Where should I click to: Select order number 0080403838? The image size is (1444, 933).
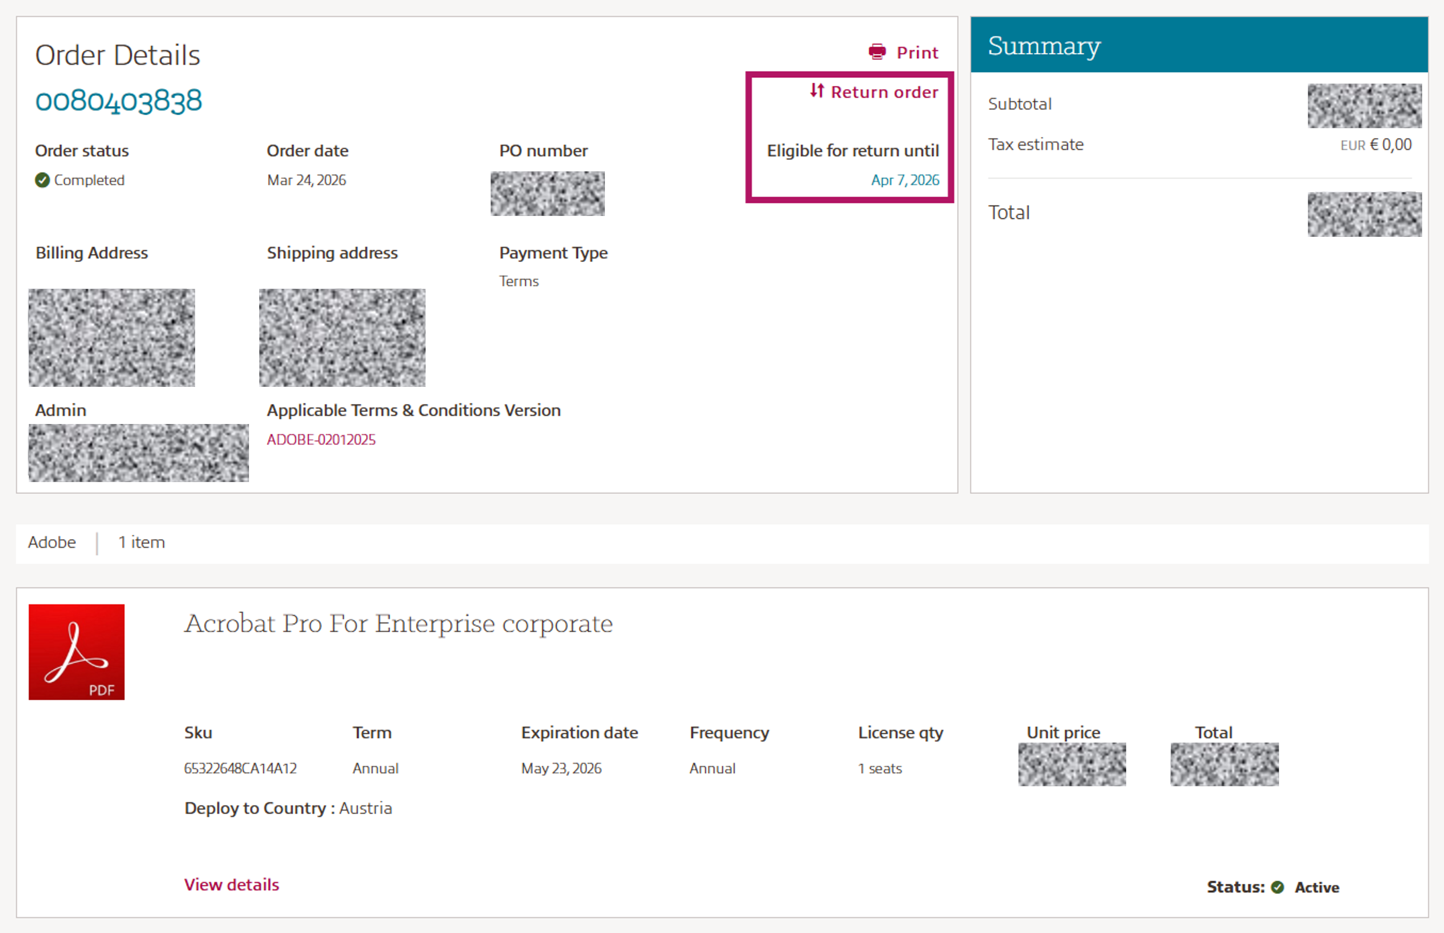coord(119,99)
